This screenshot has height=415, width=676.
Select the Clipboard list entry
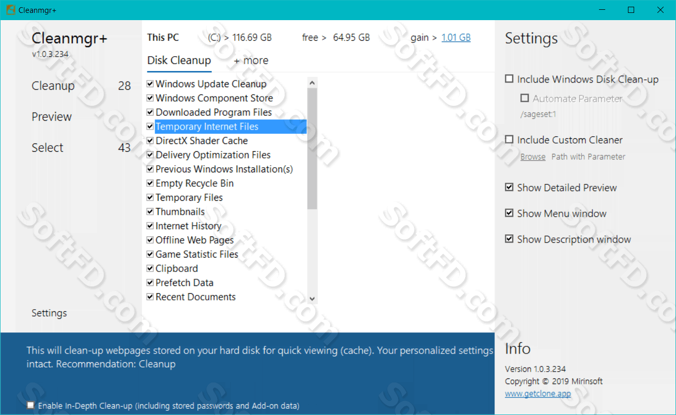pyautogui.click(x=177, y=268)
